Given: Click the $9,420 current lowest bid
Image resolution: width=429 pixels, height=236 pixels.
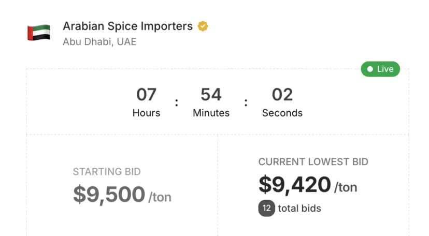Looking at the screenshot, I should click(x=294, y=185).
